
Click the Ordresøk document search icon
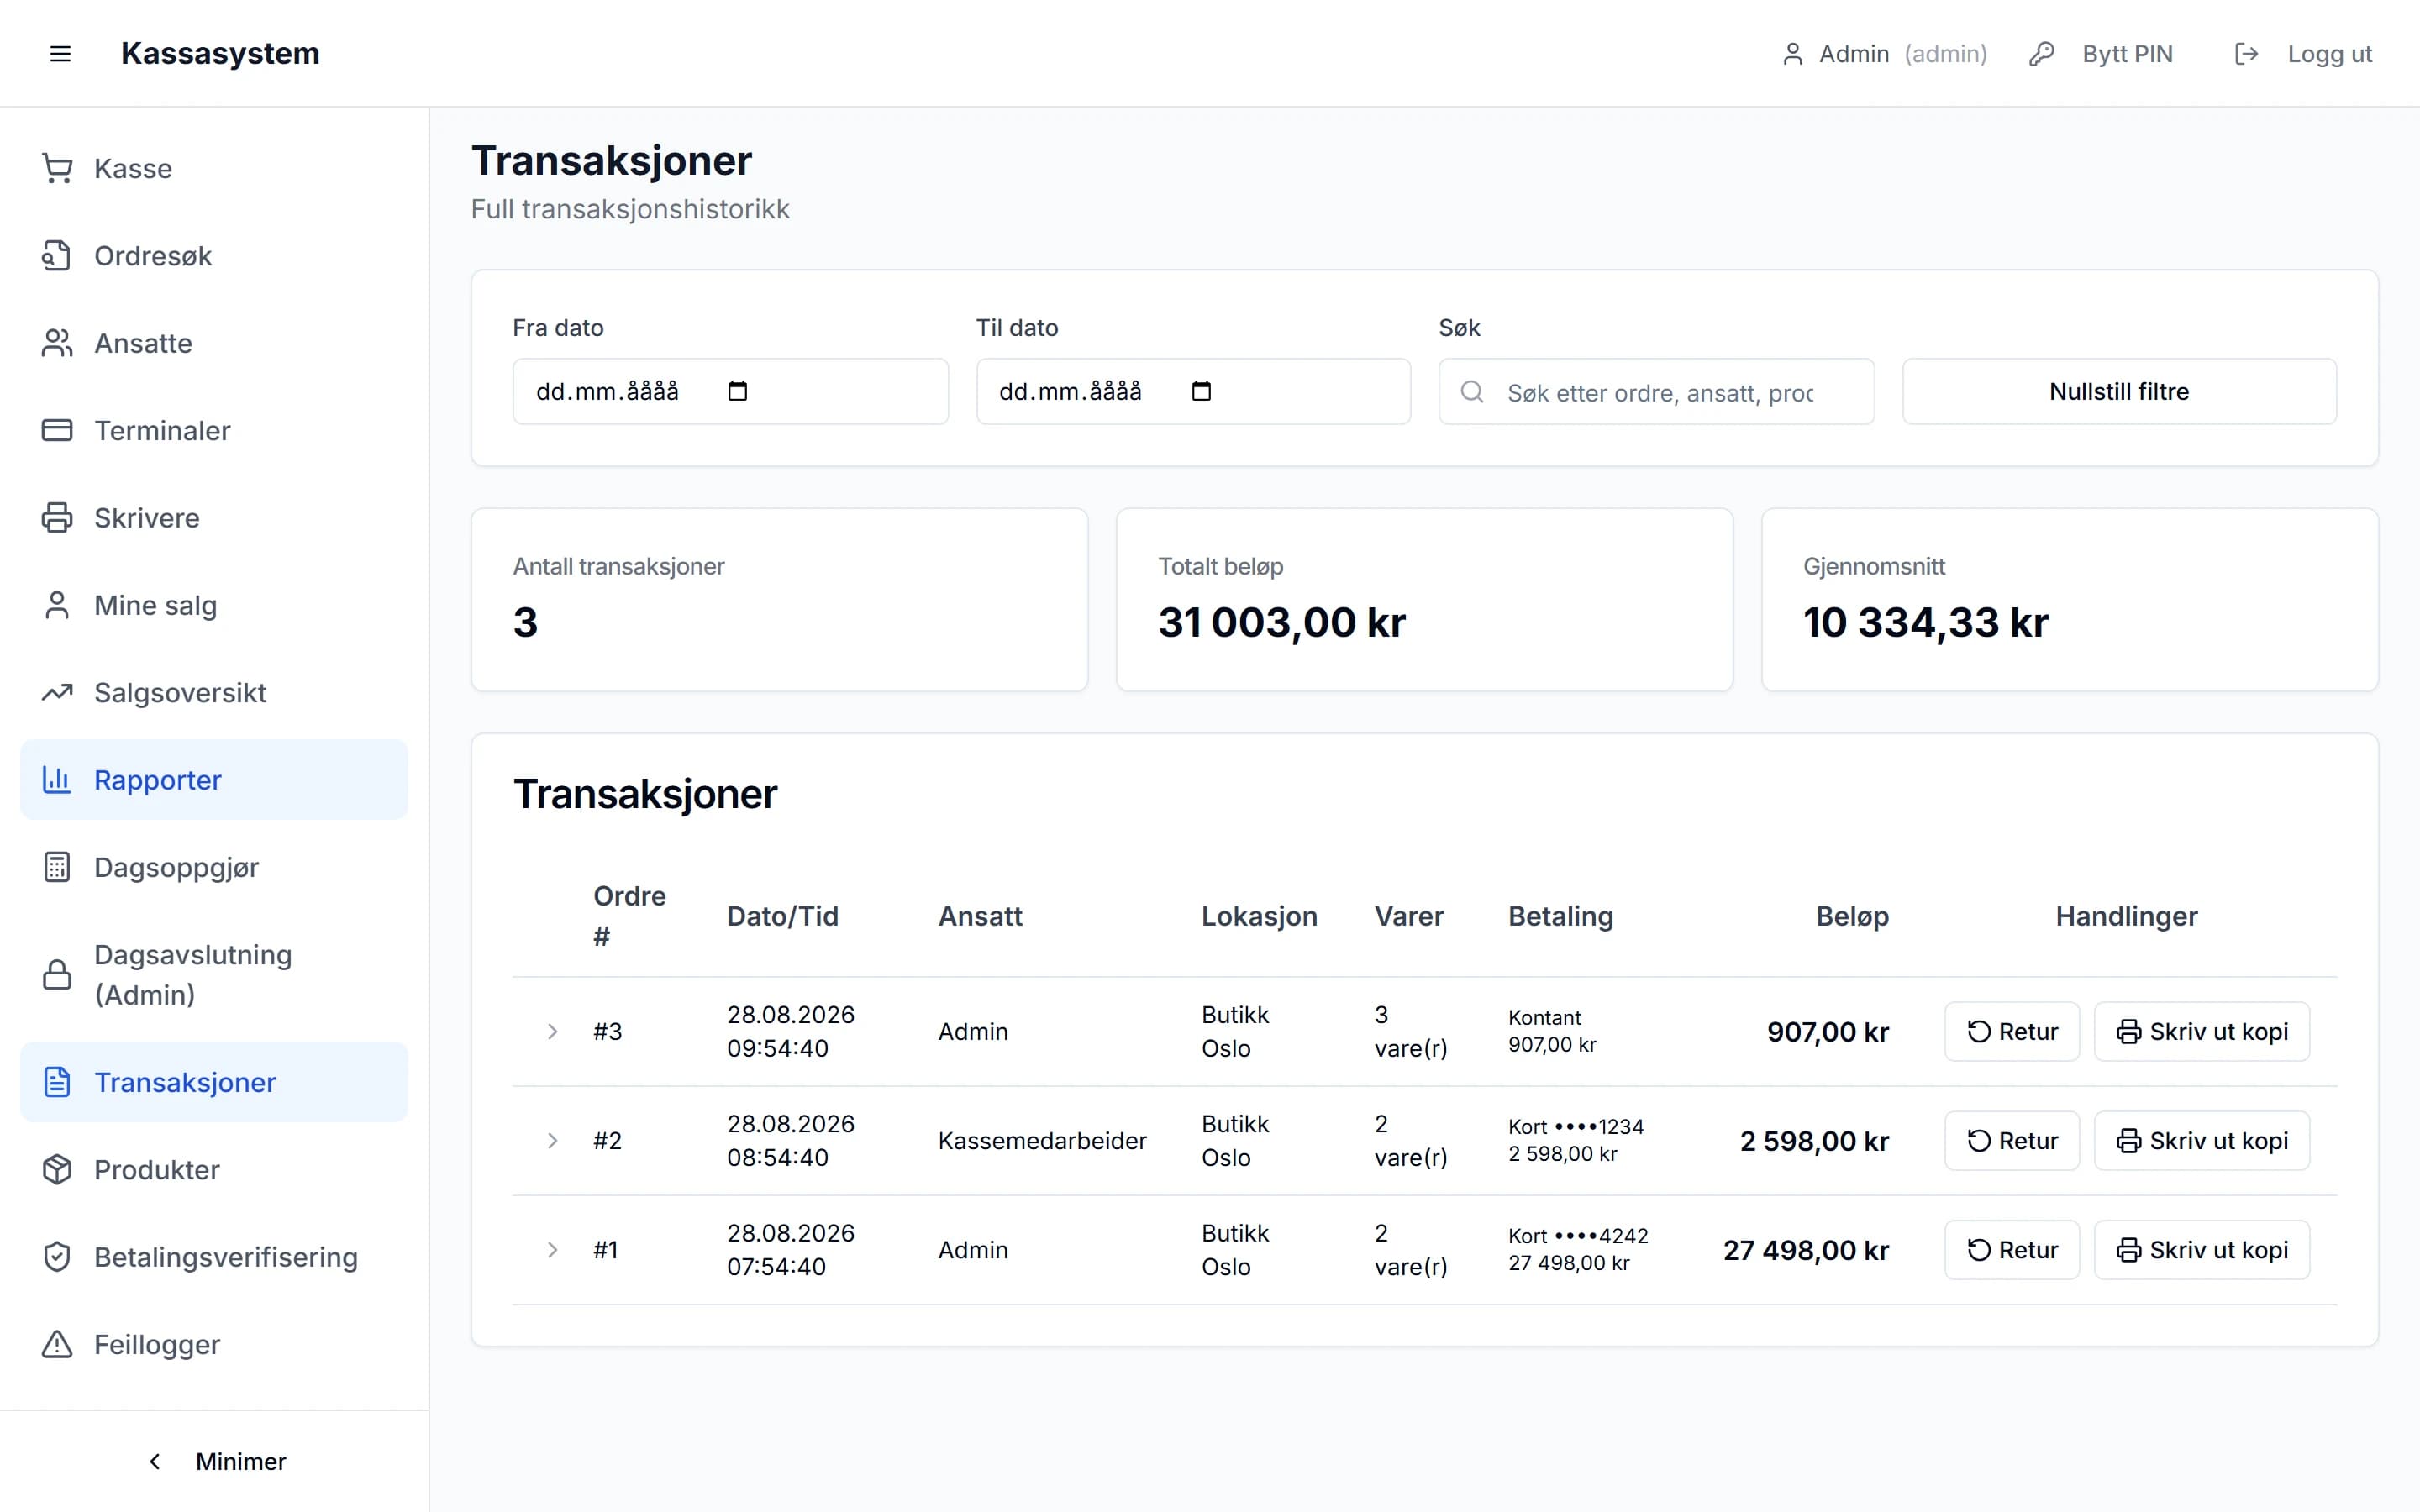pos(57,256)
